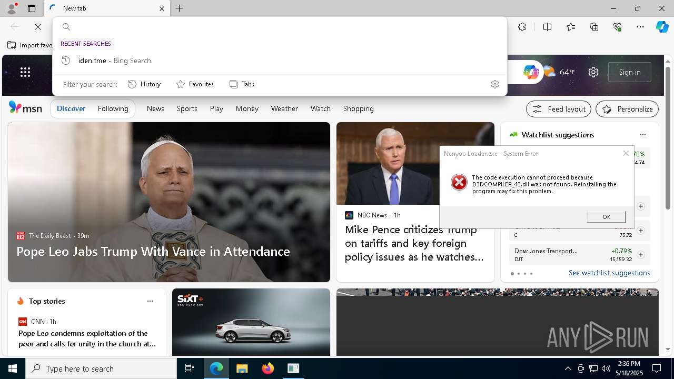Open Edge Settings and more ellipsis

640,27
